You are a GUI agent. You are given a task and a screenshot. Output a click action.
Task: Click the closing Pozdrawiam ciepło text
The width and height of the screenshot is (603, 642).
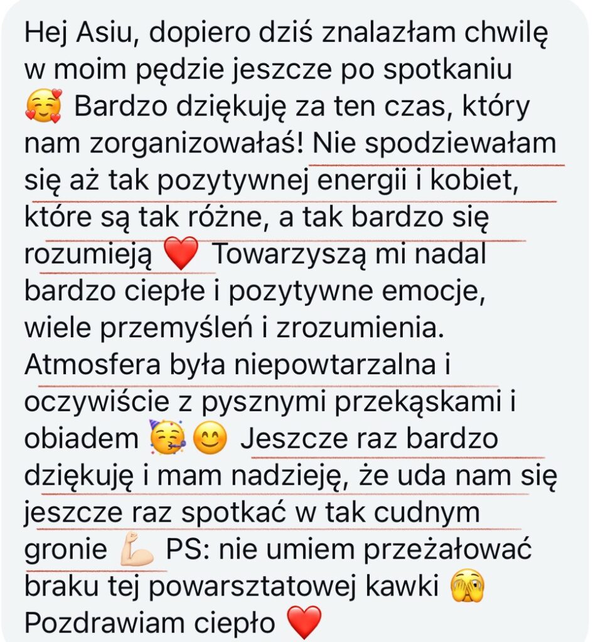click(149, 624)
